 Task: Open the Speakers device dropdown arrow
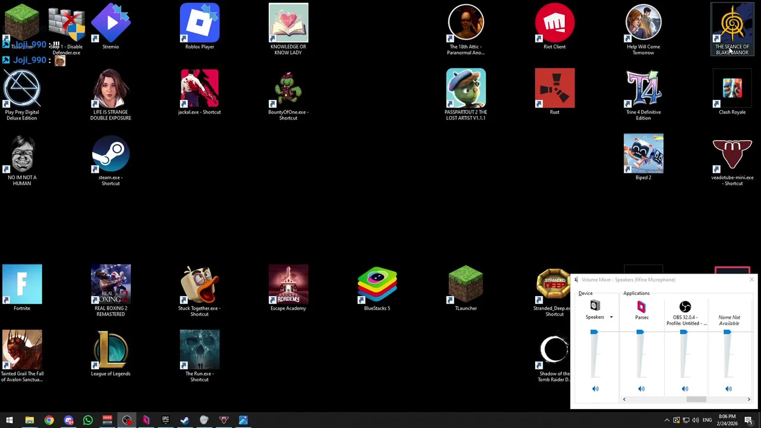tap(611, 317)
